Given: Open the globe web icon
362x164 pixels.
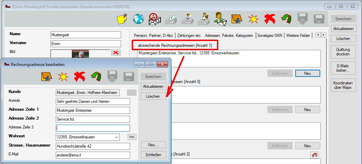Looking at the screenshot, I should coord(138,19).
